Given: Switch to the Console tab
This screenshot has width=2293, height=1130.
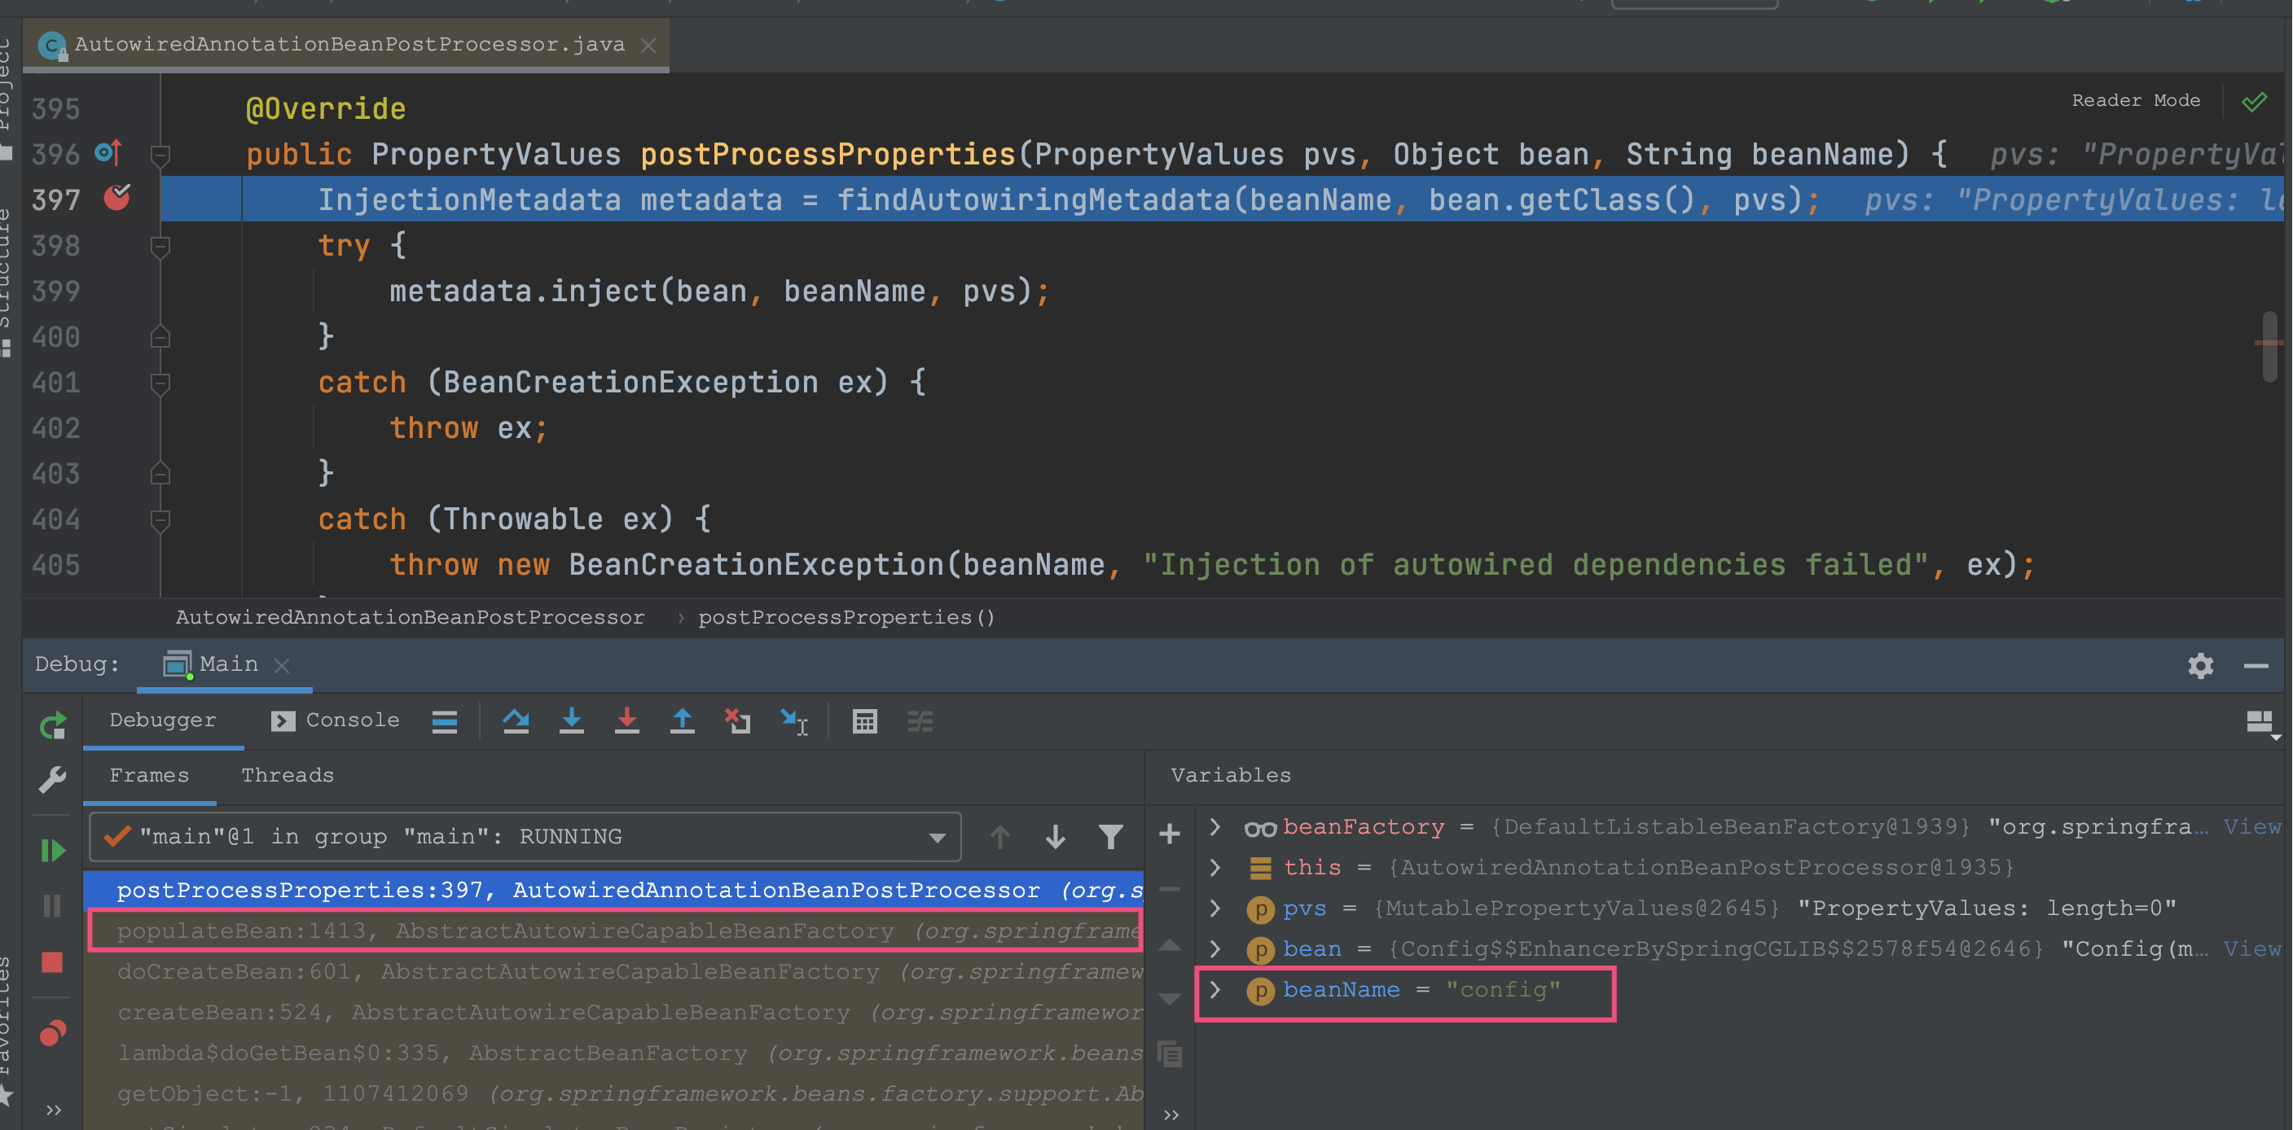Looking at the screenshot, I should point(336,720).
